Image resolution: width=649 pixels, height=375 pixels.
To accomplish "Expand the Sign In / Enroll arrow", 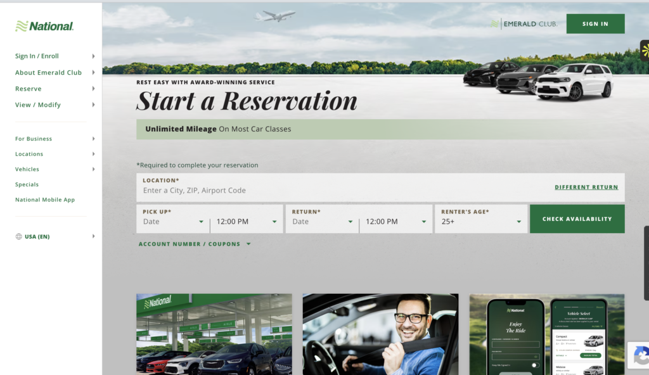I will (94, 56).
